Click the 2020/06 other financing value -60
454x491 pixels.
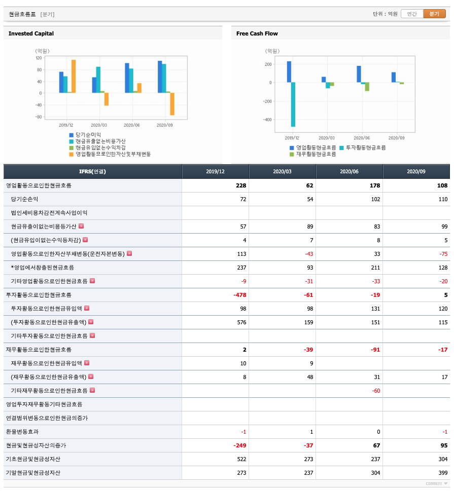[x=376, y=391]
